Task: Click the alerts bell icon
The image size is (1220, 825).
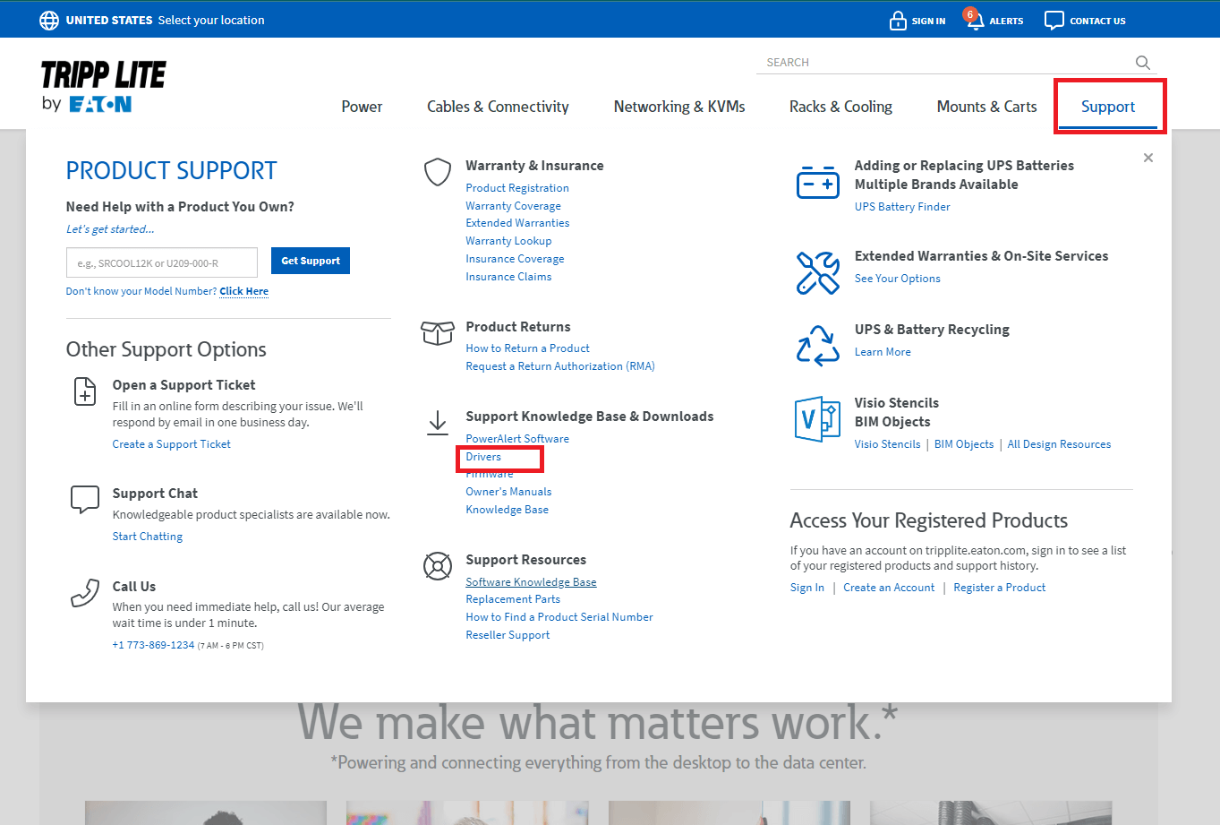Action: [x=974, y=21]
